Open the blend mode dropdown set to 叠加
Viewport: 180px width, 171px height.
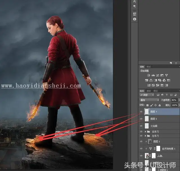coord(149,100)
